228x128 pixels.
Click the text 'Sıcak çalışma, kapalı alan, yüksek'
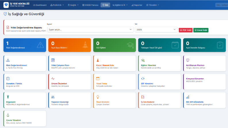click(x=155, y=104)
